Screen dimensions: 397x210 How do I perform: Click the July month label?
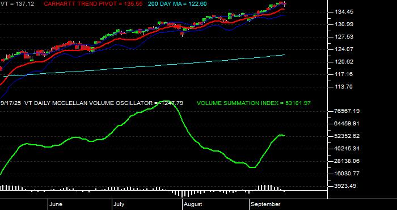[x=119, y=204]
